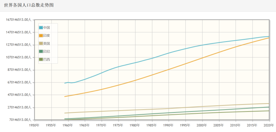Click the 印尼 green legend swatch
Image resolution: width=276 pixels, height=132 pixels.
point(41,52)
